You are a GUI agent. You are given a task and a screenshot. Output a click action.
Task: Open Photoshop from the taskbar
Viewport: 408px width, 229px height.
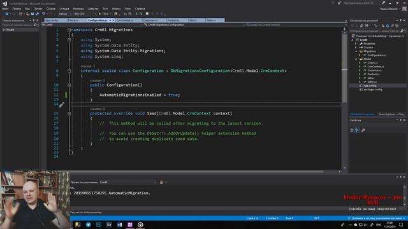point(99,225)
